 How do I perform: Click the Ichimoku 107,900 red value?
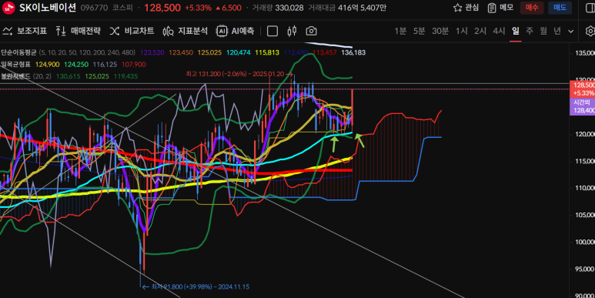(x=134, y=64)
